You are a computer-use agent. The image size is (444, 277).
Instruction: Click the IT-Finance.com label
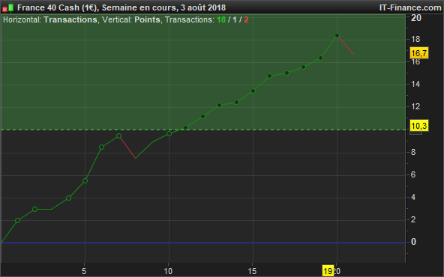click(410, 7)
